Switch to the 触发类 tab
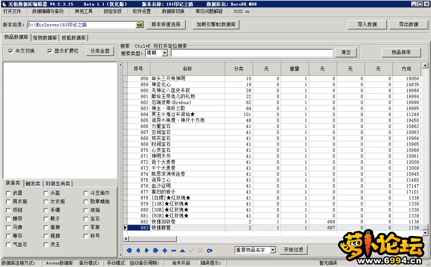Screen dimensions: 431x267 [x=33, y=183]
